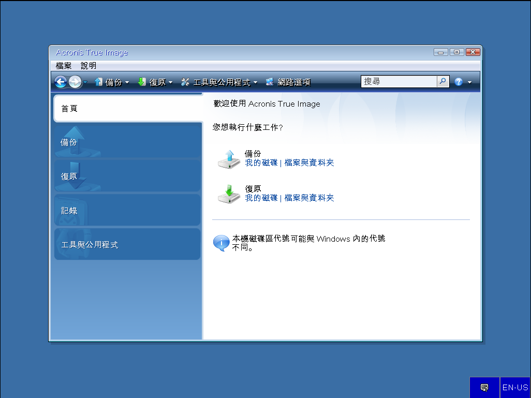The width and height of the screenshot is (531, 398).
Task: Click the 工具與公用程式 label in the toolbar
Action: [x=222, y=82]
